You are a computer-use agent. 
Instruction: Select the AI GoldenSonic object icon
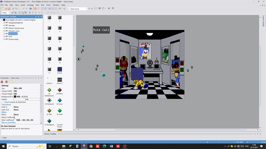click(x=49, y=90)
